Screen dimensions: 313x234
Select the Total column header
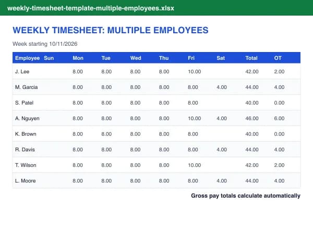pos(251,58)
